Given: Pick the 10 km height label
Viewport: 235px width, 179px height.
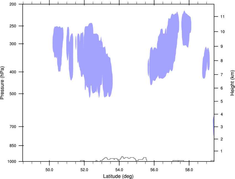Looking at the screenshot, I should point(222,32).
